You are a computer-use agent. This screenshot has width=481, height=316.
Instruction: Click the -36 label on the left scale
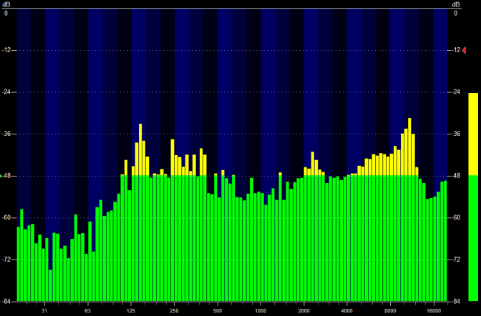point(6,134)
